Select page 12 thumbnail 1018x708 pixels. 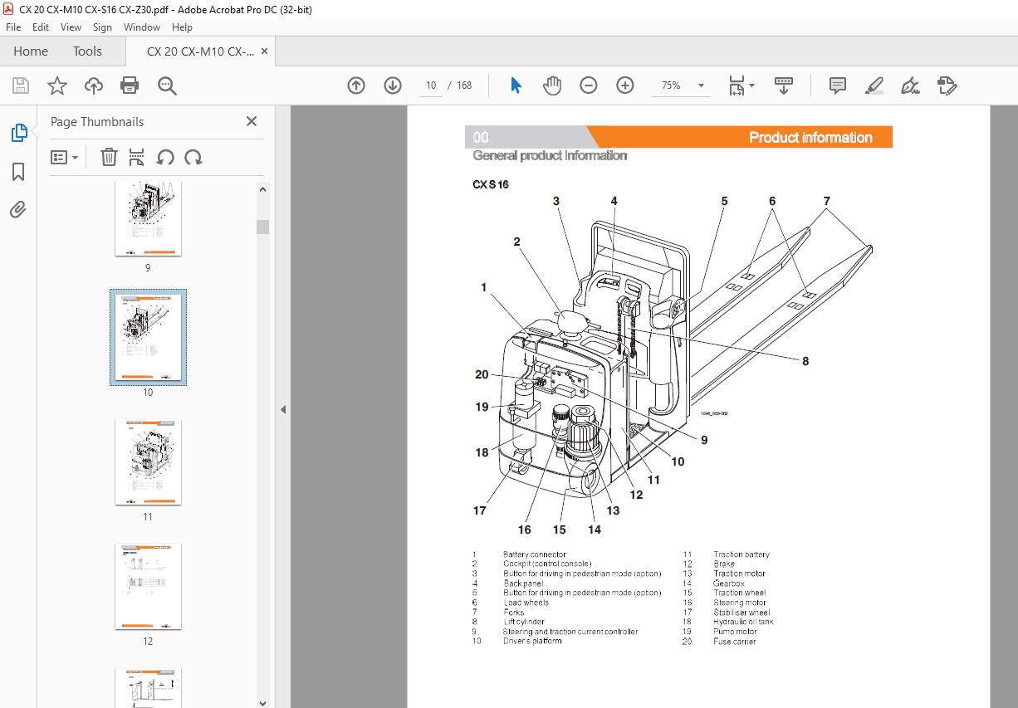(148, 587)
